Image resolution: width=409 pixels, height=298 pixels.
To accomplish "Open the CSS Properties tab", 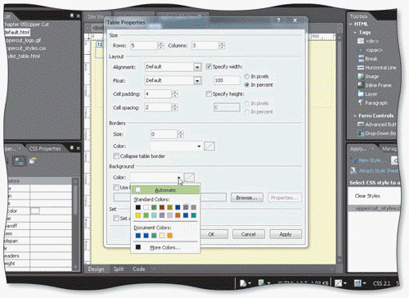I will click(45, 149).
